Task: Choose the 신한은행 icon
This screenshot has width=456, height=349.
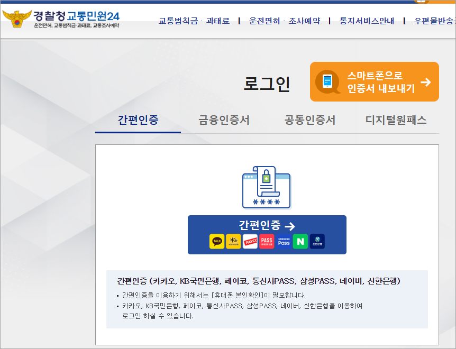Action: click(x=317, y=242)
